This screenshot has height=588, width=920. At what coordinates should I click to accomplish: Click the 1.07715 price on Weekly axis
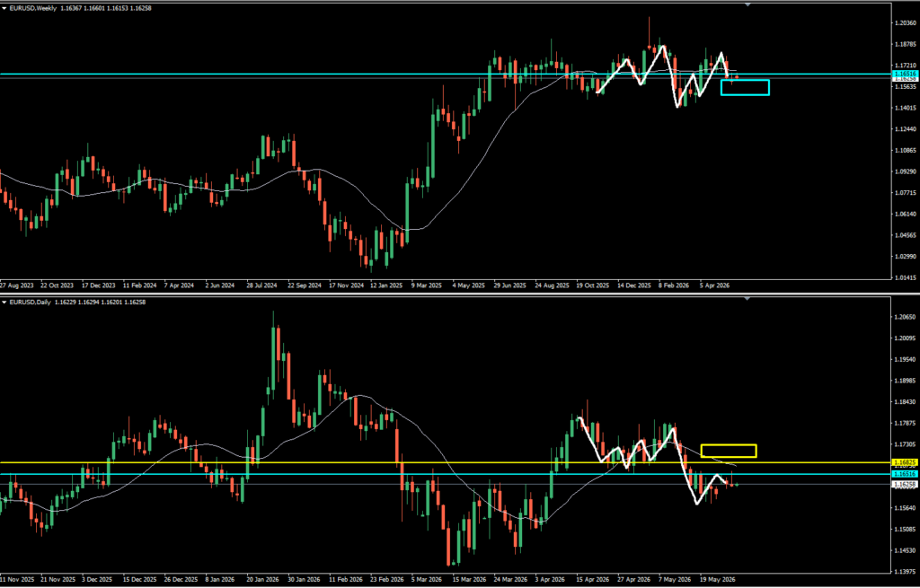[906, 193]
